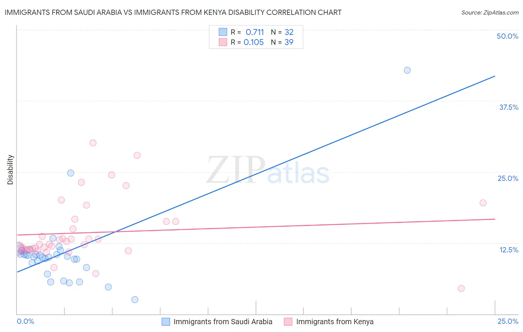Screen dimensions: 523x332
Task: Select the Immigrants from Kenya legend label
Action: (x=335, y=322)
